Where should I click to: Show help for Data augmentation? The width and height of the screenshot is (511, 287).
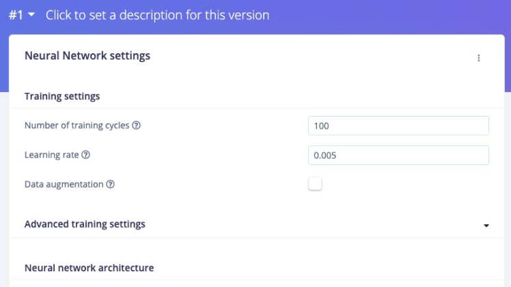click(111, 184)
